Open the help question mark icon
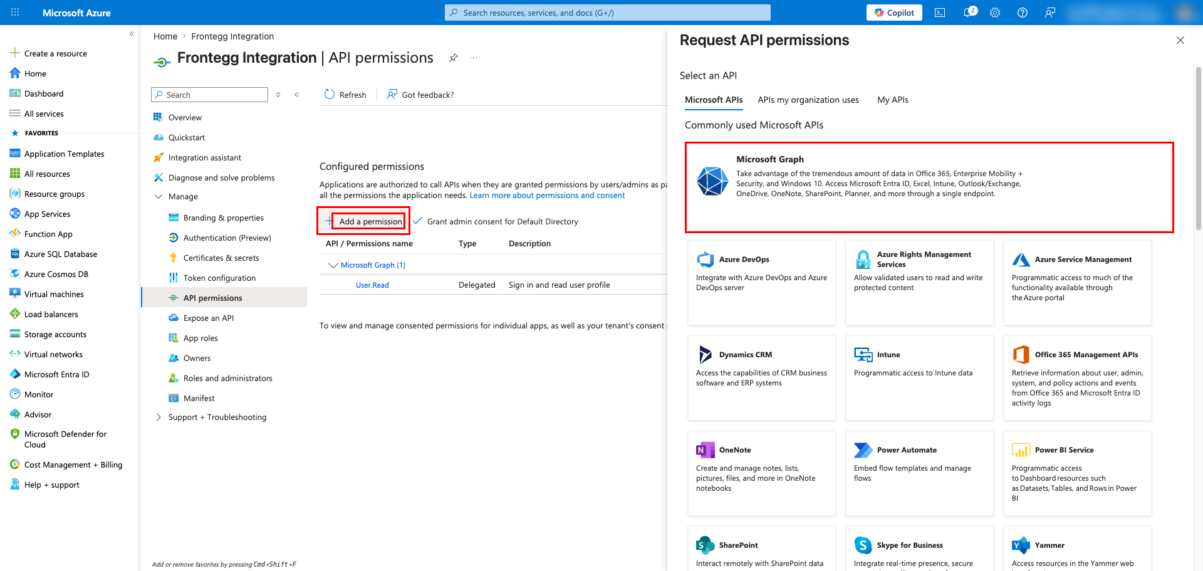1203x571 pixels. click(x=1023, y=13)
